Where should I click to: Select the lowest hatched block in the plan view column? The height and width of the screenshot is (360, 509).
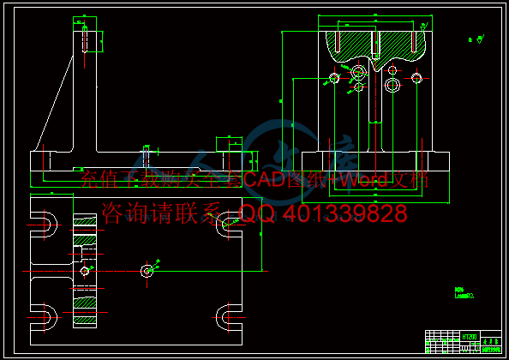[x=85, y=320]
